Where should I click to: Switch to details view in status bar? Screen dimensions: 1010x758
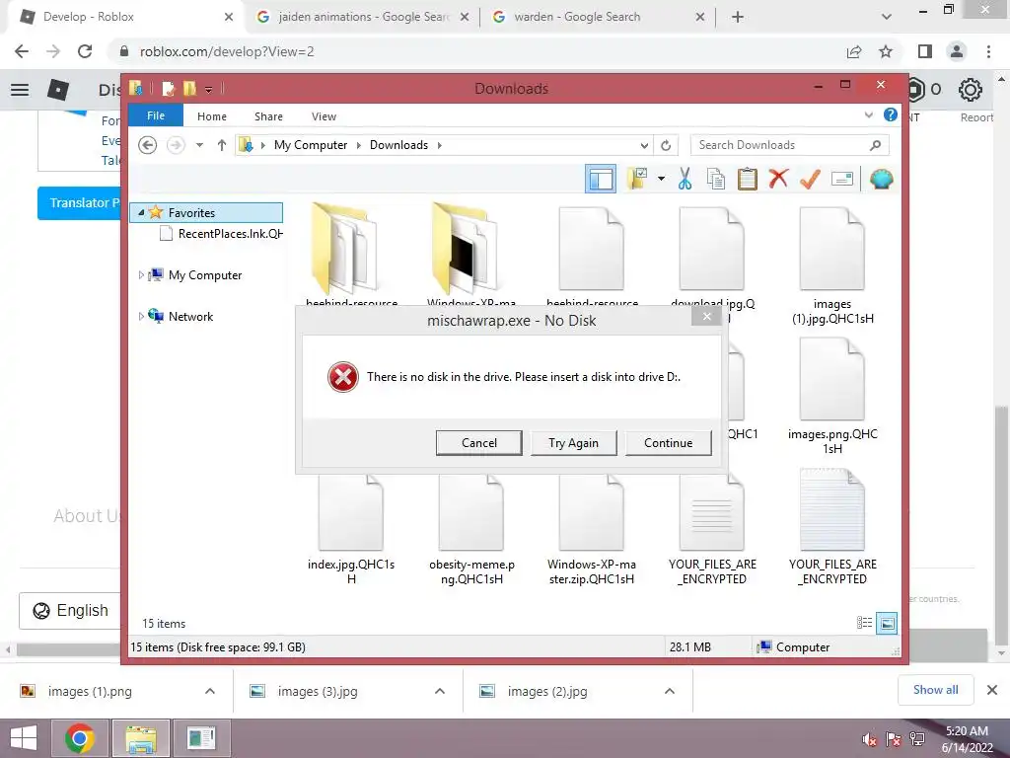tap(864, 623)
